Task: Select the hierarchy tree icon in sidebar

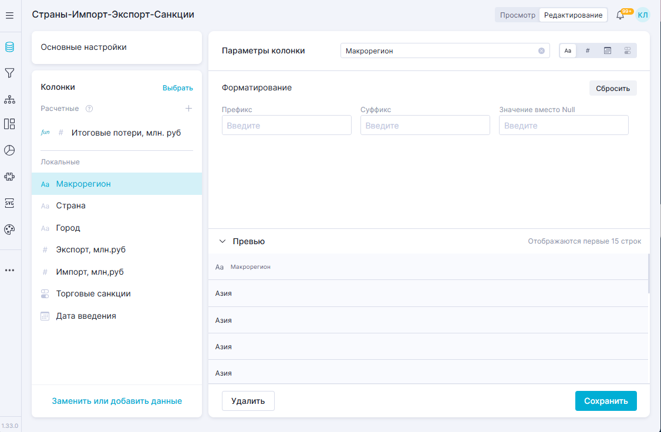Action: [x=9, y=99]
